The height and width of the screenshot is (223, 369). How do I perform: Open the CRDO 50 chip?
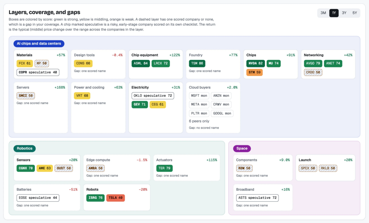pos(313,72)
